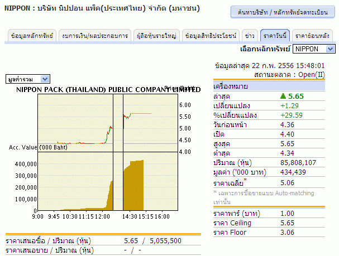Image resolution: width=339 pixels, height=256 pixels.
Task: Click the ราคาเสนอขาย / ปริมาณ label
Action: click(50, 250)
